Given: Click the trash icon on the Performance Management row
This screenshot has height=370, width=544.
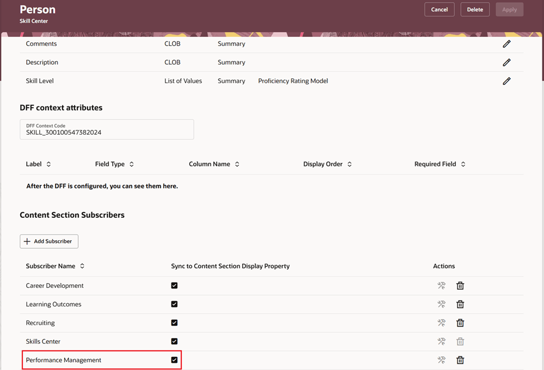Looking at the screenshot, I should click(x=460, y=360).
